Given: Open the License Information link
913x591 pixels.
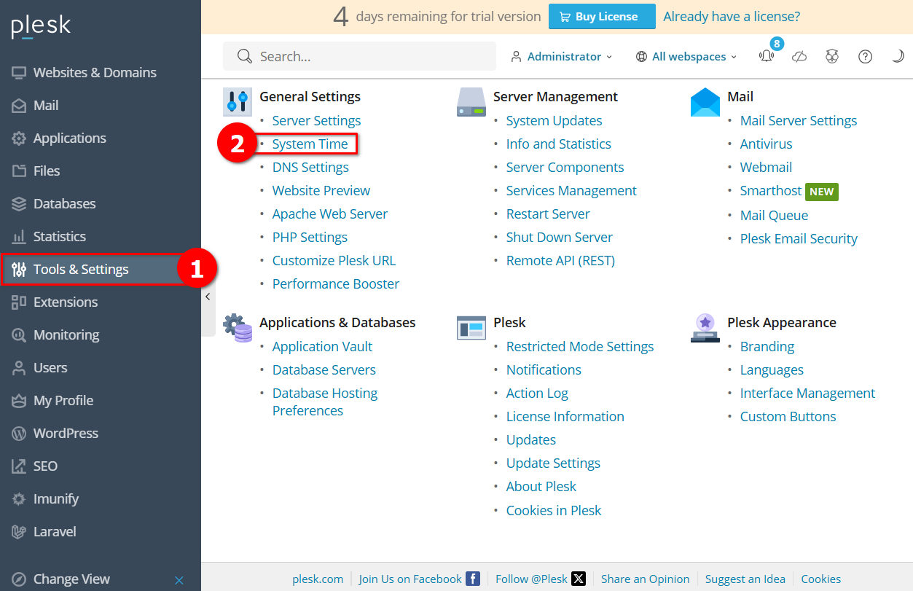Looking at the screenshot, I should pos(565,417).
